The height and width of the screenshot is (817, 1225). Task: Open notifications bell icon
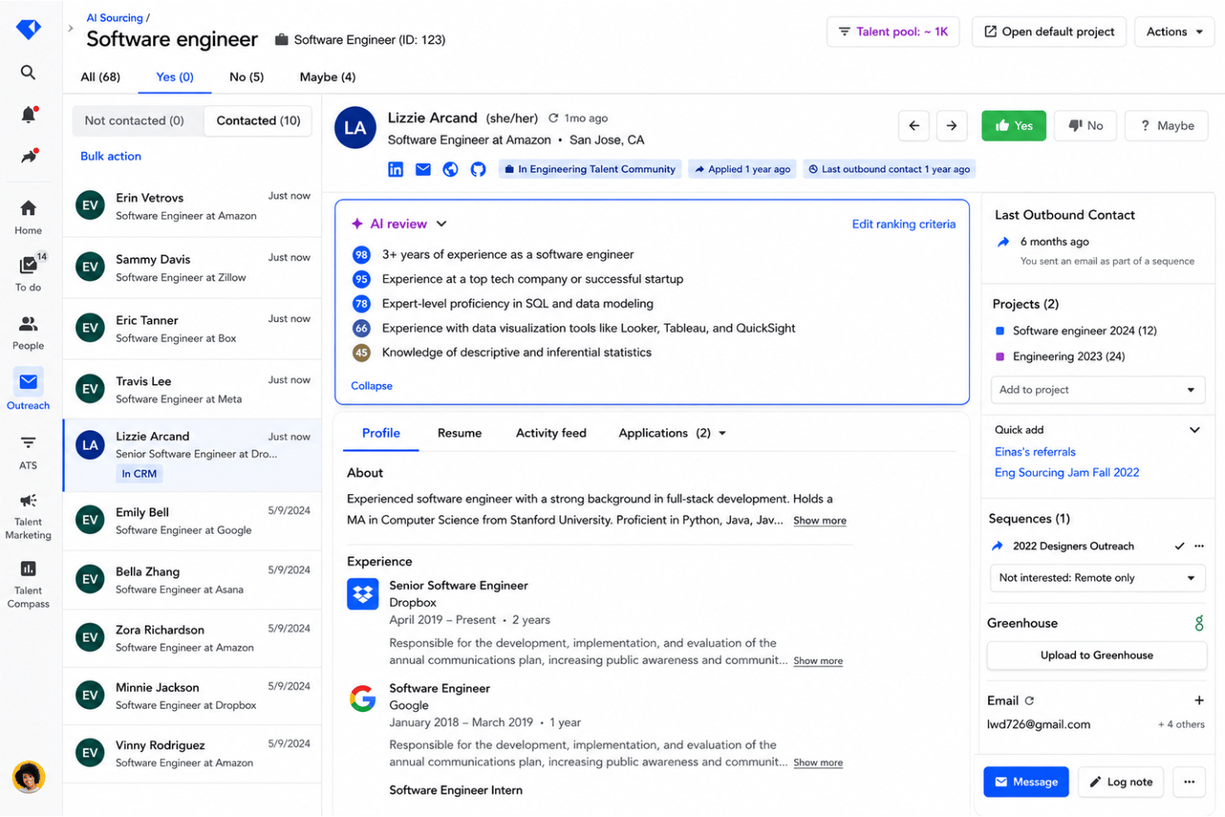(x=28, y=114)
